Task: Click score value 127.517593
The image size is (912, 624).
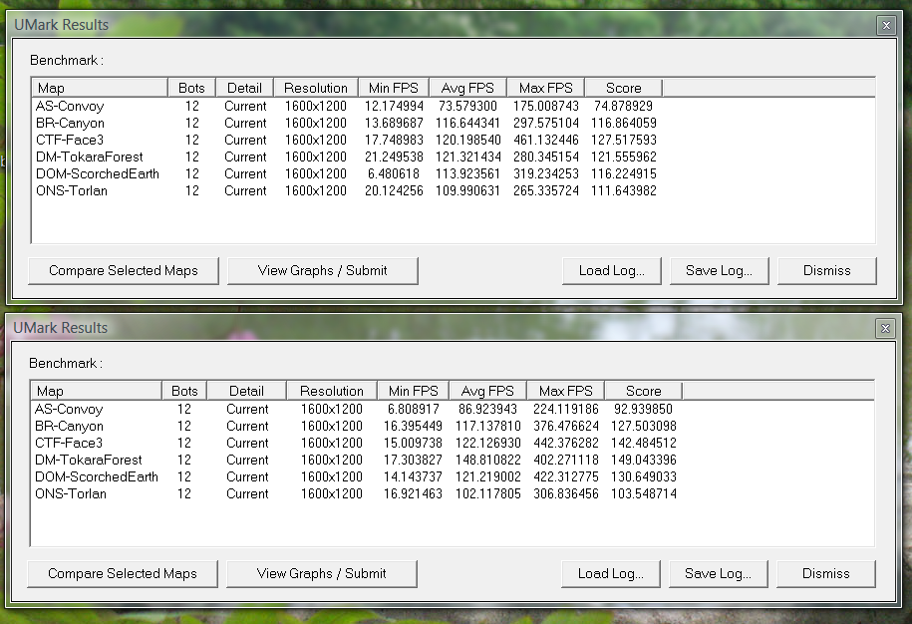Action: [624, 141]
